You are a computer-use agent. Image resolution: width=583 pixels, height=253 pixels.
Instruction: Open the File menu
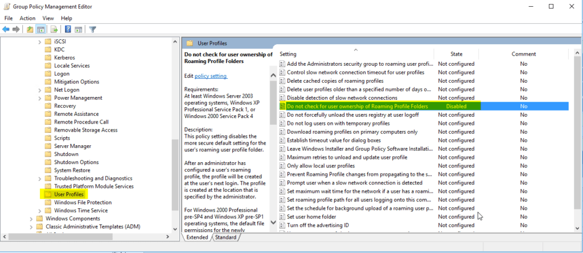tap(8, 18)
